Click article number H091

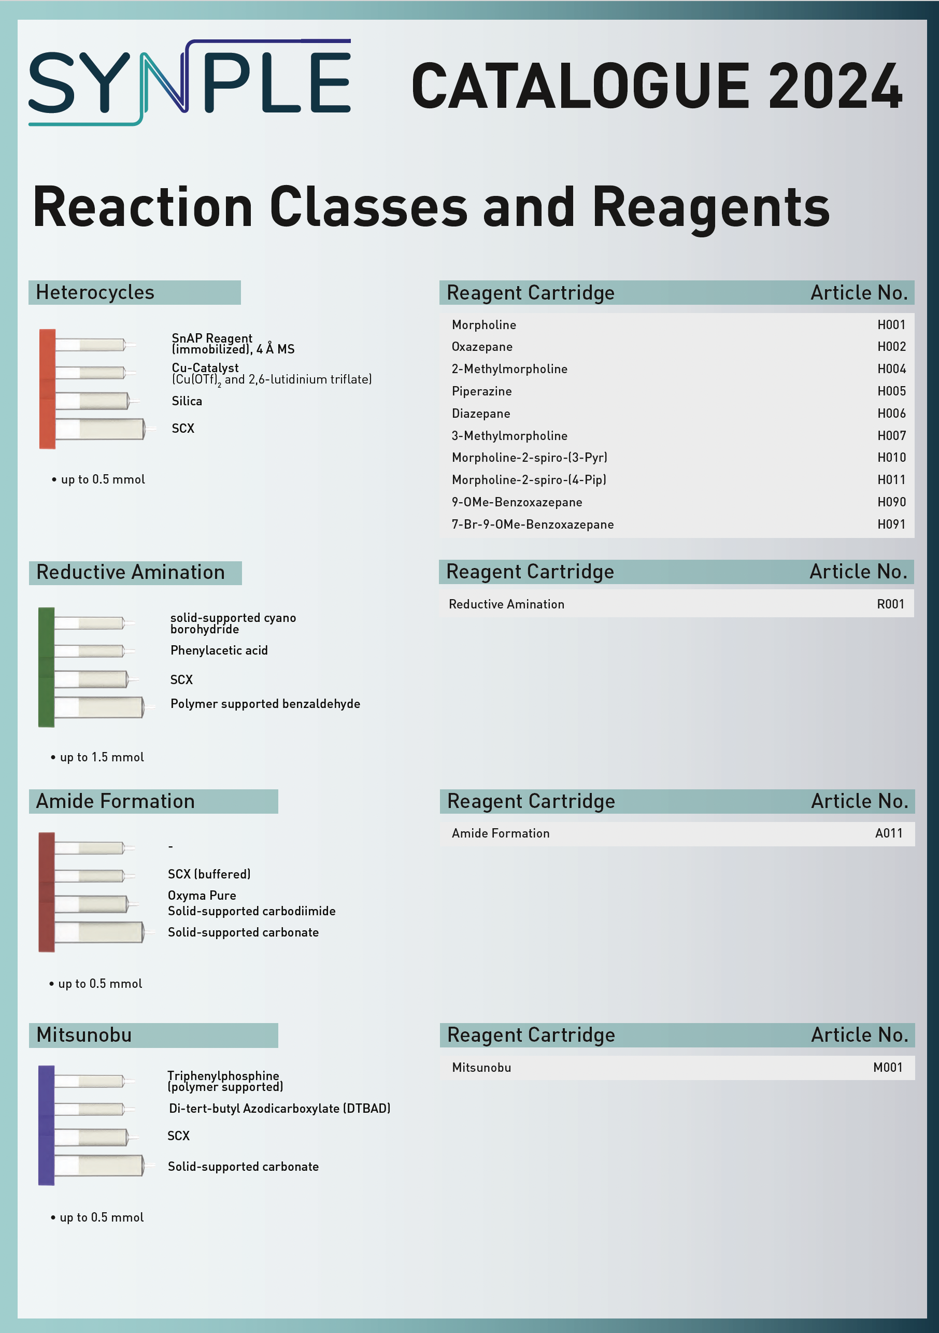click(x=891, y=524)
